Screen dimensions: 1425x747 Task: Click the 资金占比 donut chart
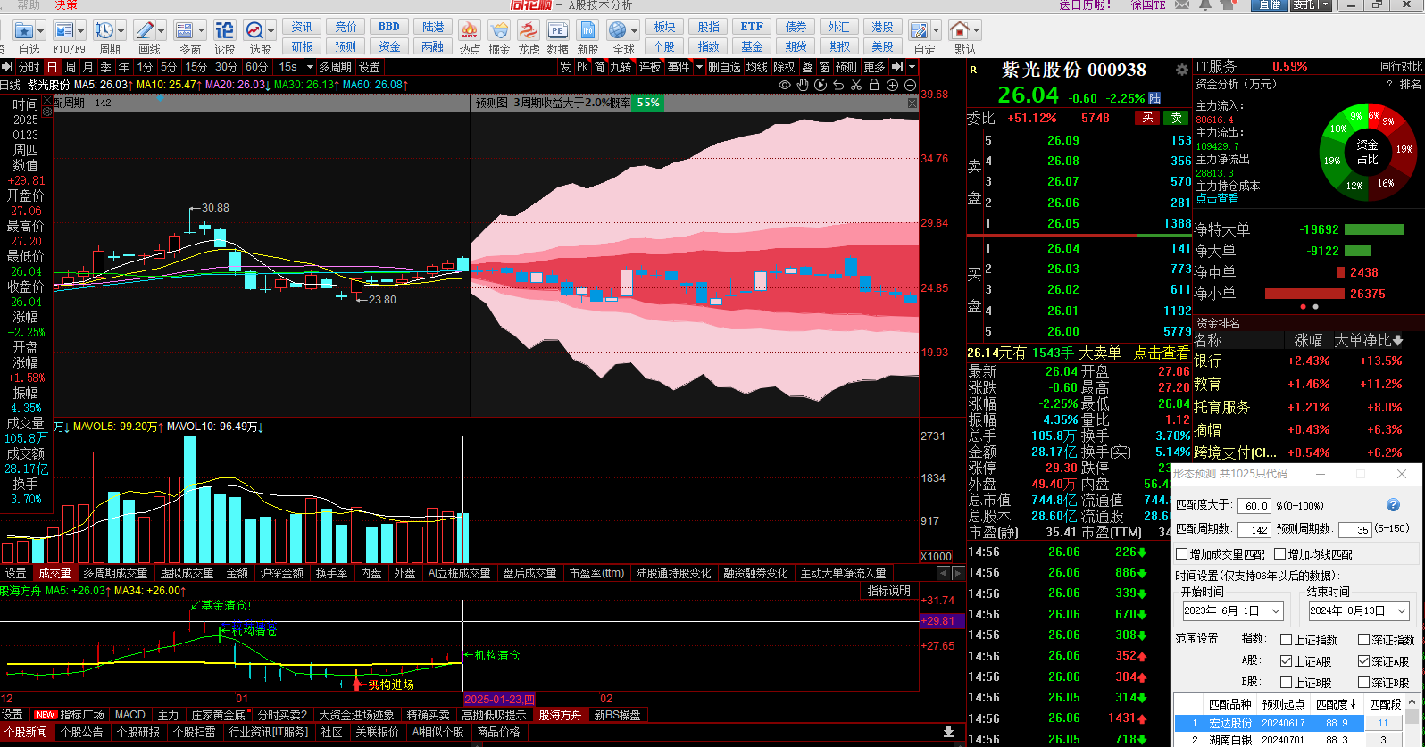pyautogui.click(x=1368, y=152)
